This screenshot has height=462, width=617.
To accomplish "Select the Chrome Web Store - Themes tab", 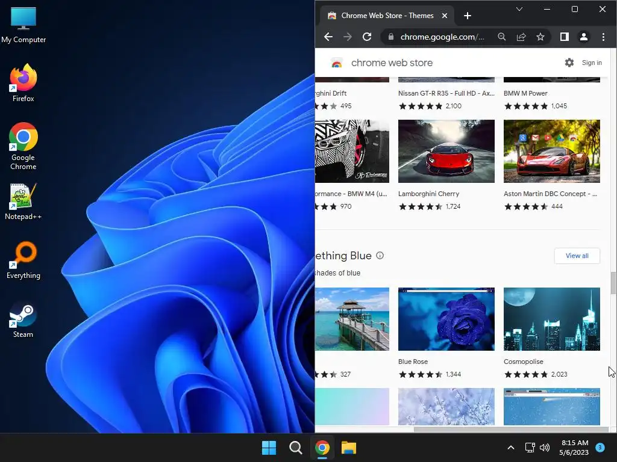I will pos(387,16).
